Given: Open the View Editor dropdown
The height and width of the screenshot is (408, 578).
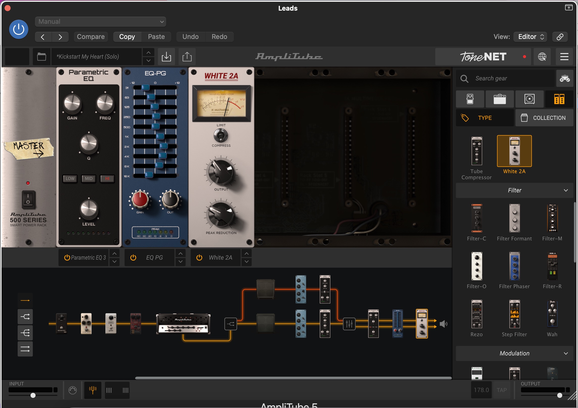Looking at the screenshot, I should click(x=531, y=37).
